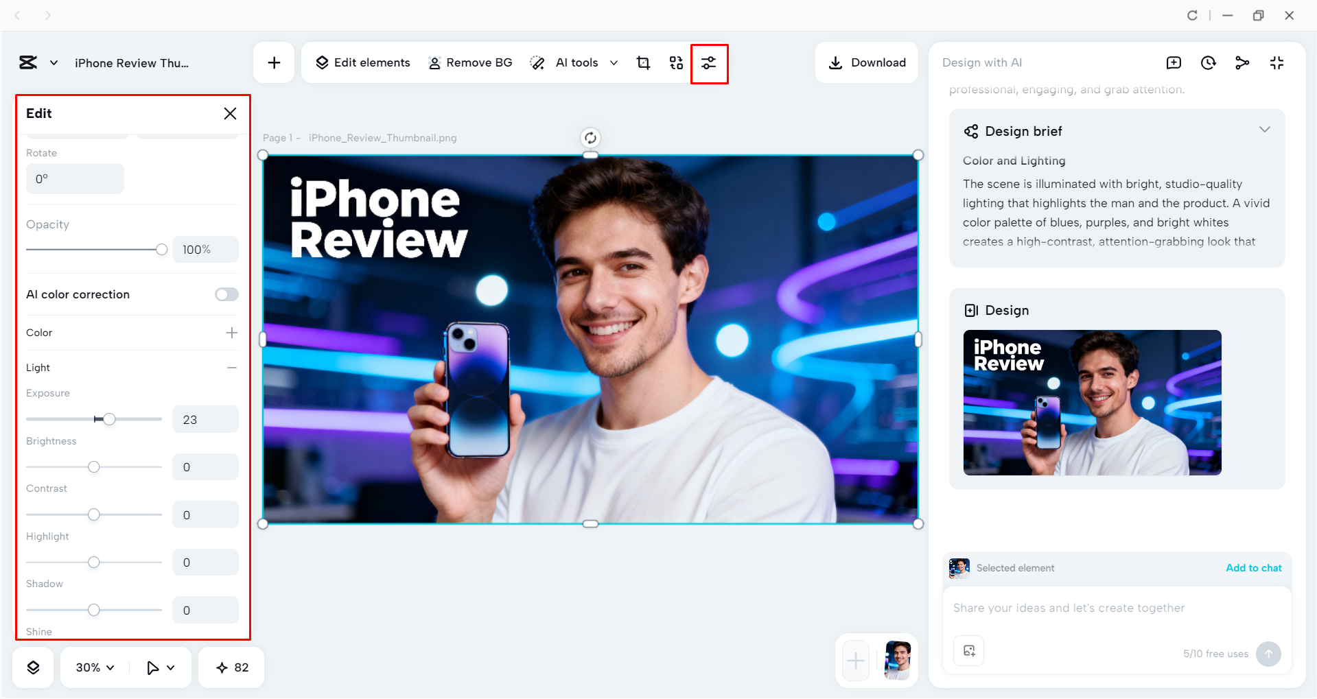Collapse the Design brief card
The image size is (1317, 699).
[1264, 130]
